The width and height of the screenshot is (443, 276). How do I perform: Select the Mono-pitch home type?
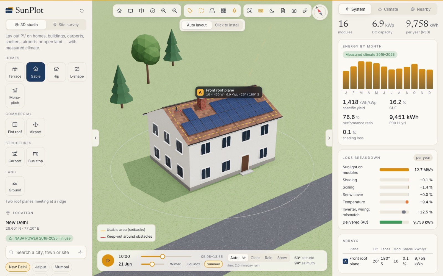15,96
